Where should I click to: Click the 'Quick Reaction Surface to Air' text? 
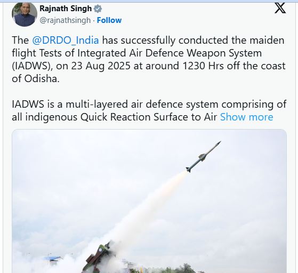coord(149,117)
